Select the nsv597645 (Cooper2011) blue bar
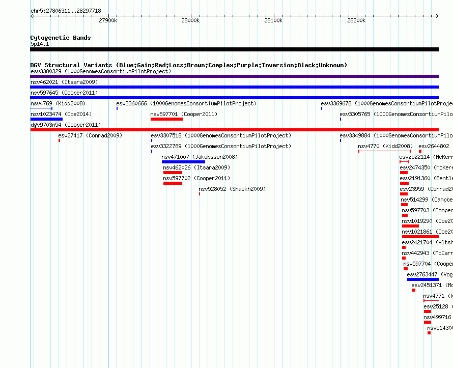This screenshot has width=453, height=368. (234, 98)
